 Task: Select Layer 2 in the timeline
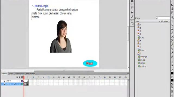tap(8, 81)
